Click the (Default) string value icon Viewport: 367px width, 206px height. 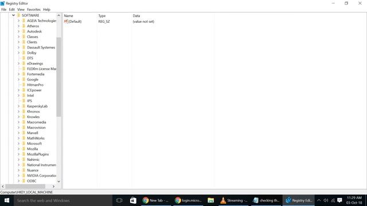(66, 22)
